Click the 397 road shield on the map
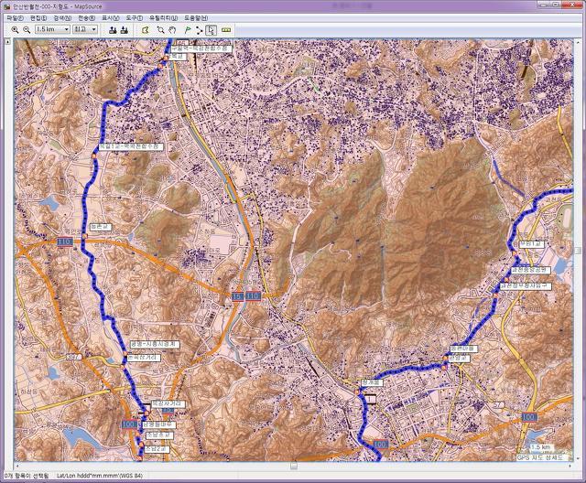Image resolution: width=586 pixels, height=483 pixels. point(73,357)
